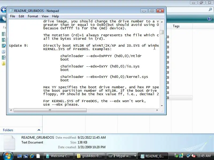The image size is (214, 160).
Task: Close the README_GRUB4DOS Notepad window
Action: [x=160, y=11]
